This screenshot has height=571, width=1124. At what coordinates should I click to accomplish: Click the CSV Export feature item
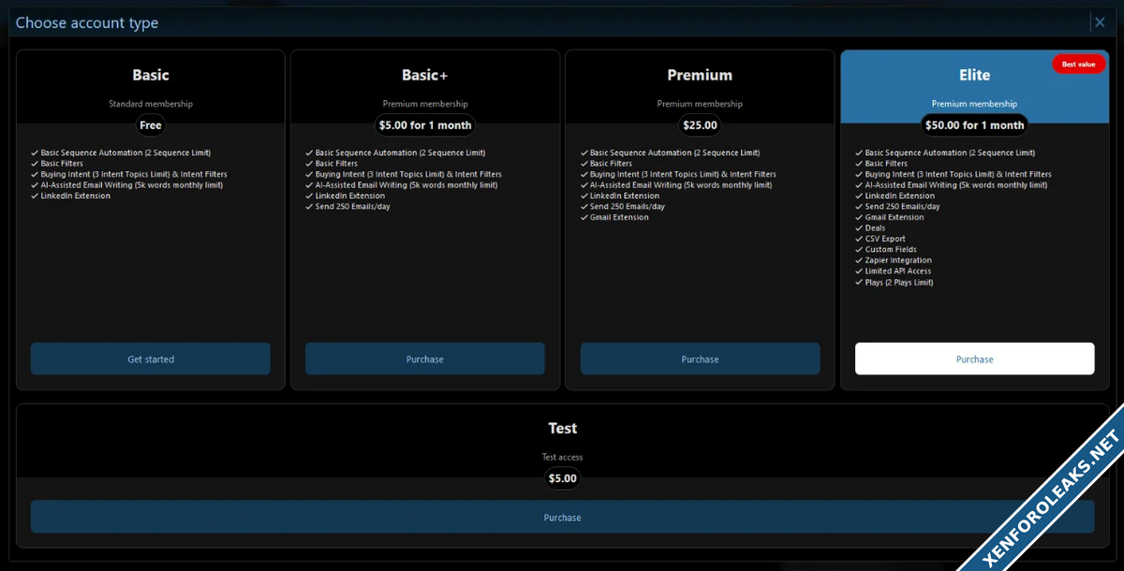pos(884,239)
